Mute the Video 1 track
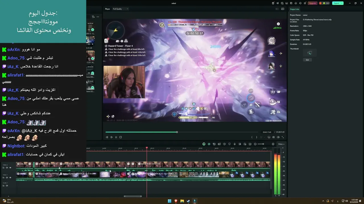Screen dimensions: 364x204 (7, 178)
